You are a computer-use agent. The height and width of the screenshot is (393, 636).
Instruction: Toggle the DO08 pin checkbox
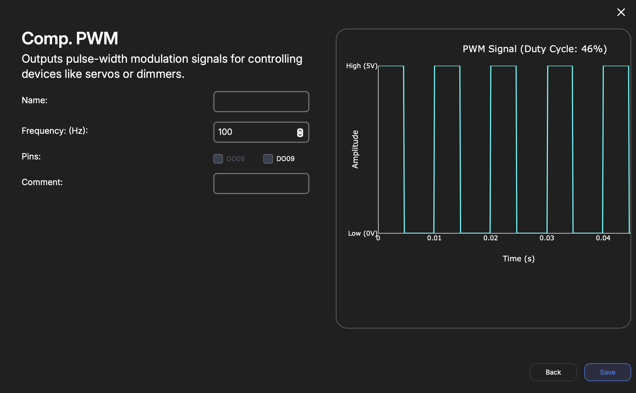point(218,159)
